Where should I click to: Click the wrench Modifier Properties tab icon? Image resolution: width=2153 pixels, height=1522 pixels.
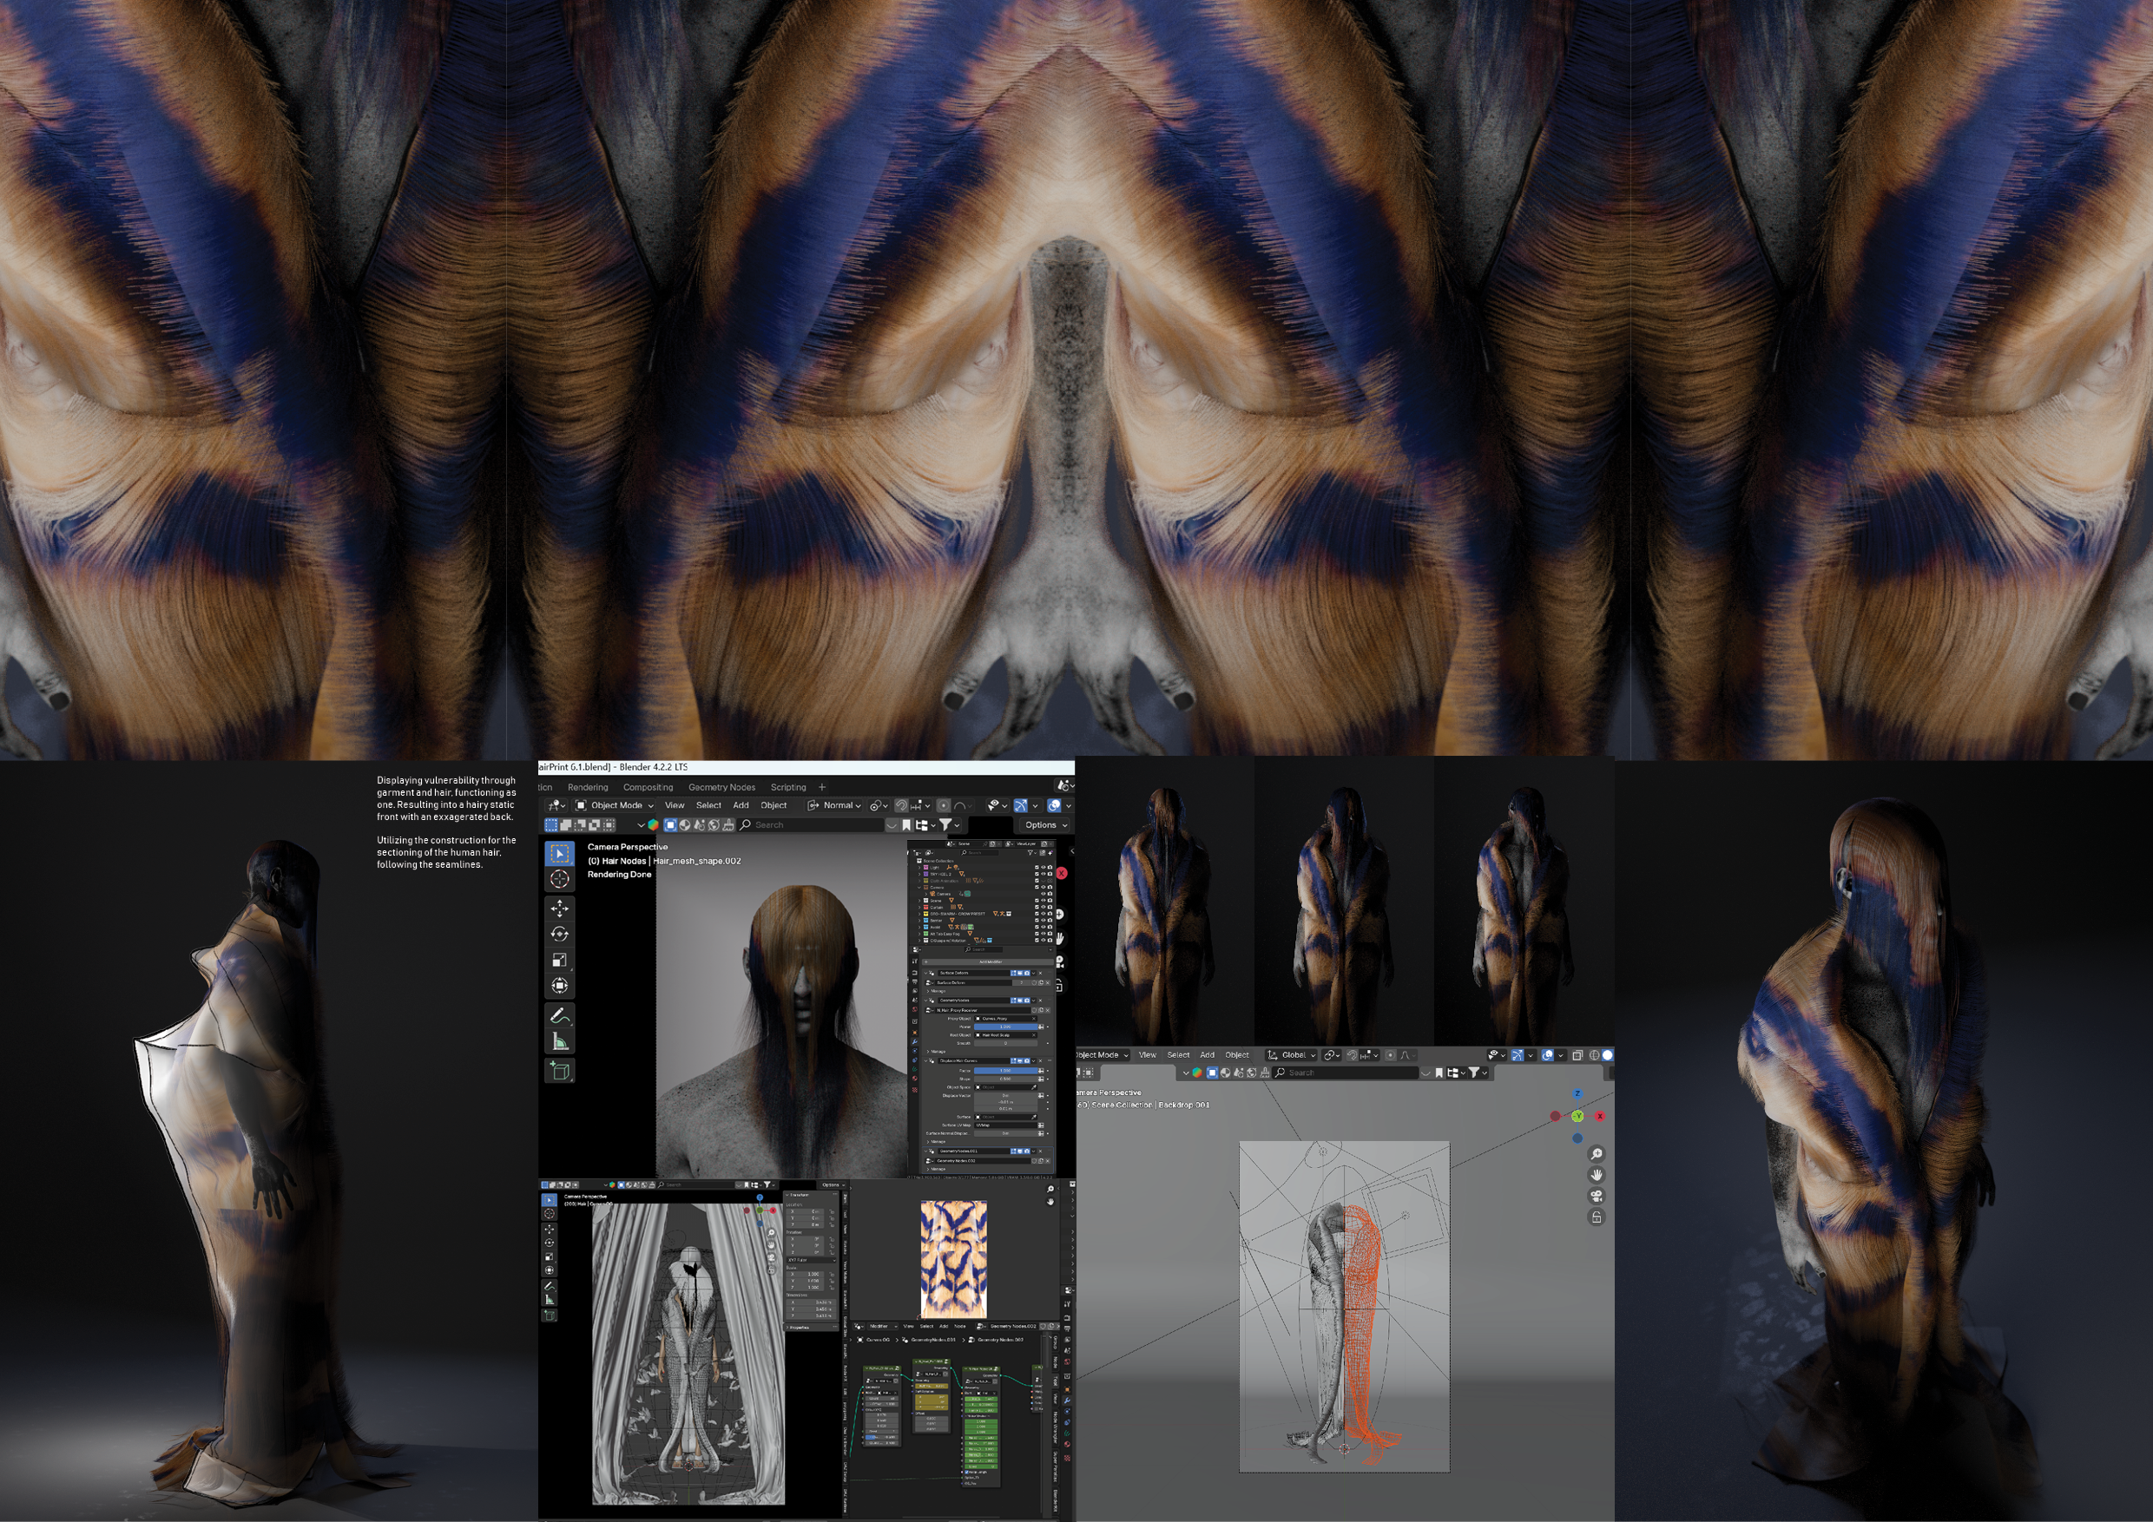pos(915,1042)
